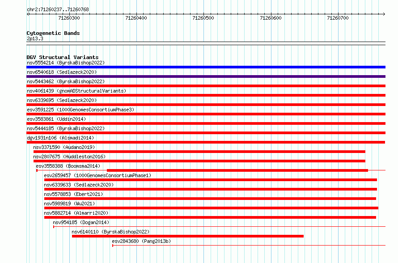398x263 pixels.
Task: Select nsv5578853 (Ebert2021) label
Action: pyautogui.click(x=73, y=194)
